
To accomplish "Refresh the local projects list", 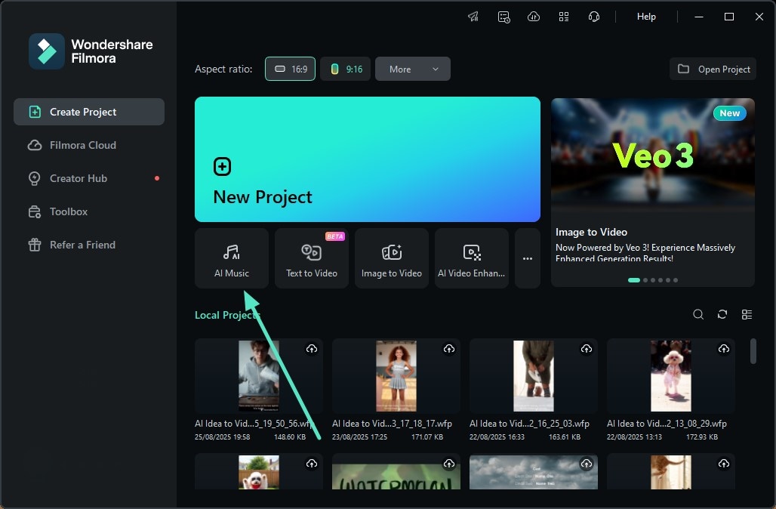I will point(722,314).
